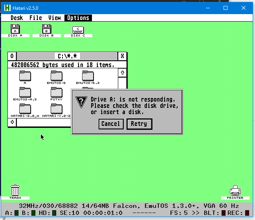Close the C:\*.* directory window
Viewport: 255px width, 220px height.
tap(12, 56)
